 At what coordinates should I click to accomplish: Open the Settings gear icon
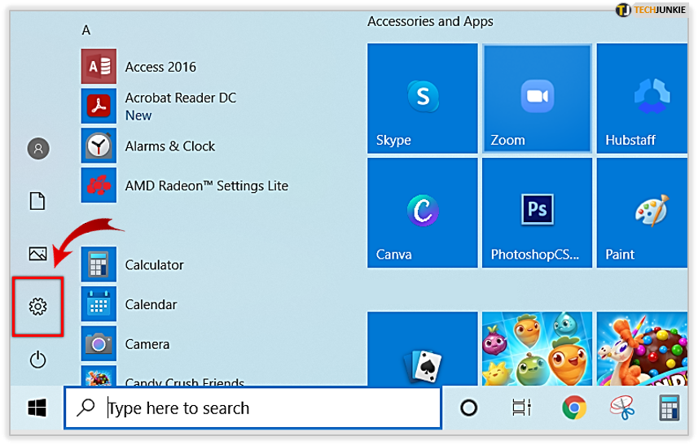pos(37,307)
